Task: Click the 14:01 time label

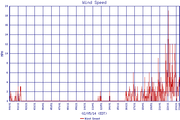Action: tap(109, 106)
